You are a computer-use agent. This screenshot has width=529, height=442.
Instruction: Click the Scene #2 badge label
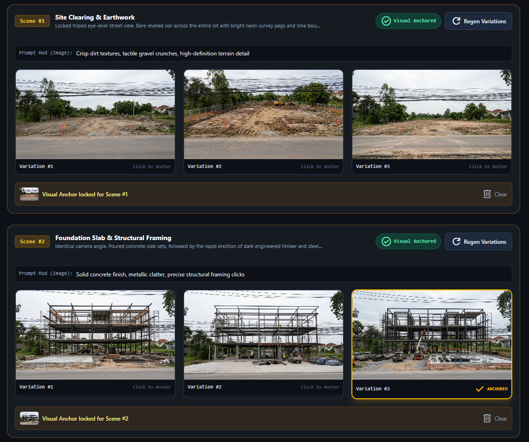click(32, 241)
